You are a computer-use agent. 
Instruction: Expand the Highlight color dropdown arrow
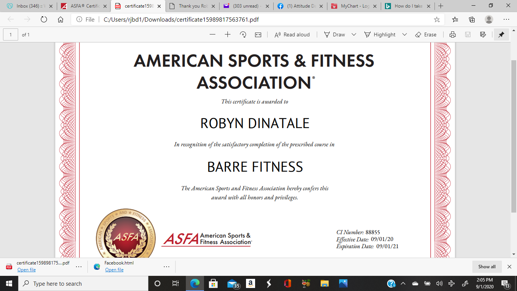coord(405,34)
